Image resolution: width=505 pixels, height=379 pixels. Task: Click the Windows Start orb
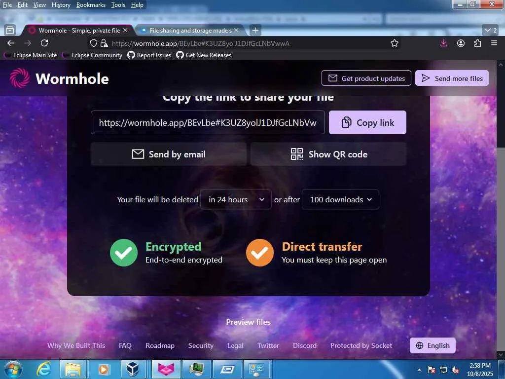[x=13, y=369]
